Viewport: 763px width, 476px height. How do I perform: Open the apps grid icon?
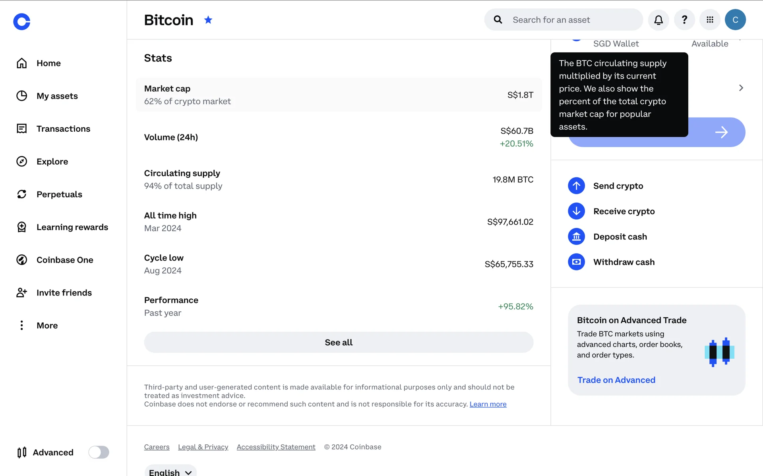point(710,19)
